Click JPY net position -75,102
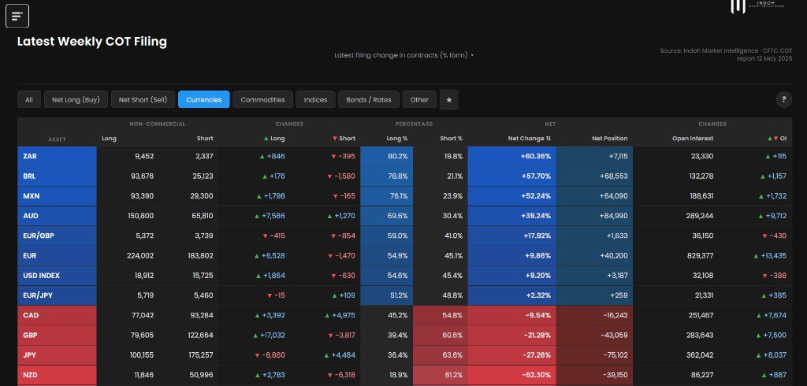807x386 pixels. pyautogui.click(x=594, y=355)
